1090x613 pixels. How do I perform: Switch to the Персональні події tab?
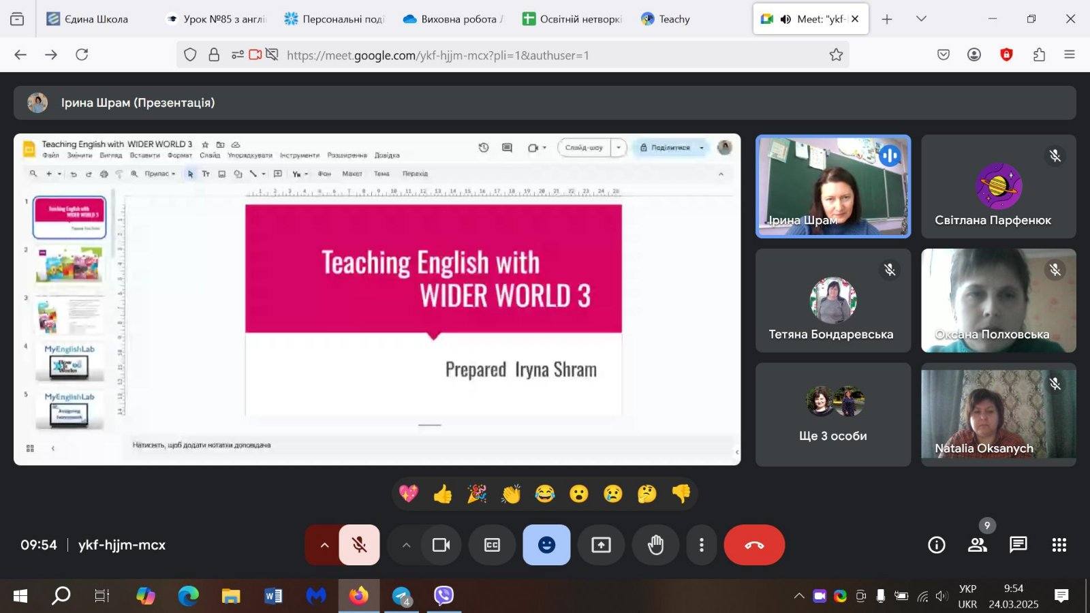tap(335, 19)
